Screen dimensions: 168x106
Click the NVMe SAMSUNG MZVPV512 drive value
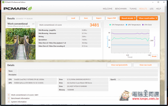[x=87, y=79]
